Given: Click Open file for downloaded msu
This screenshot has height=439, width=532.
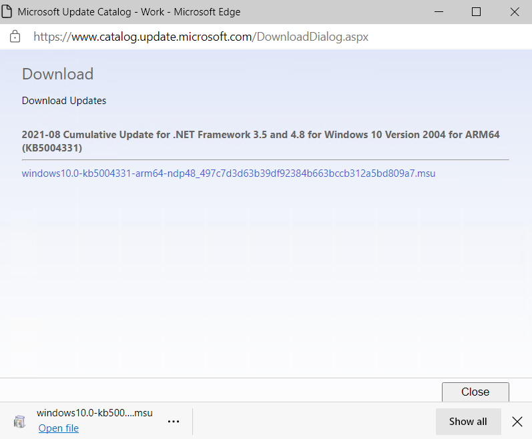Looking at the screenshot, I should tap(58, 428).
